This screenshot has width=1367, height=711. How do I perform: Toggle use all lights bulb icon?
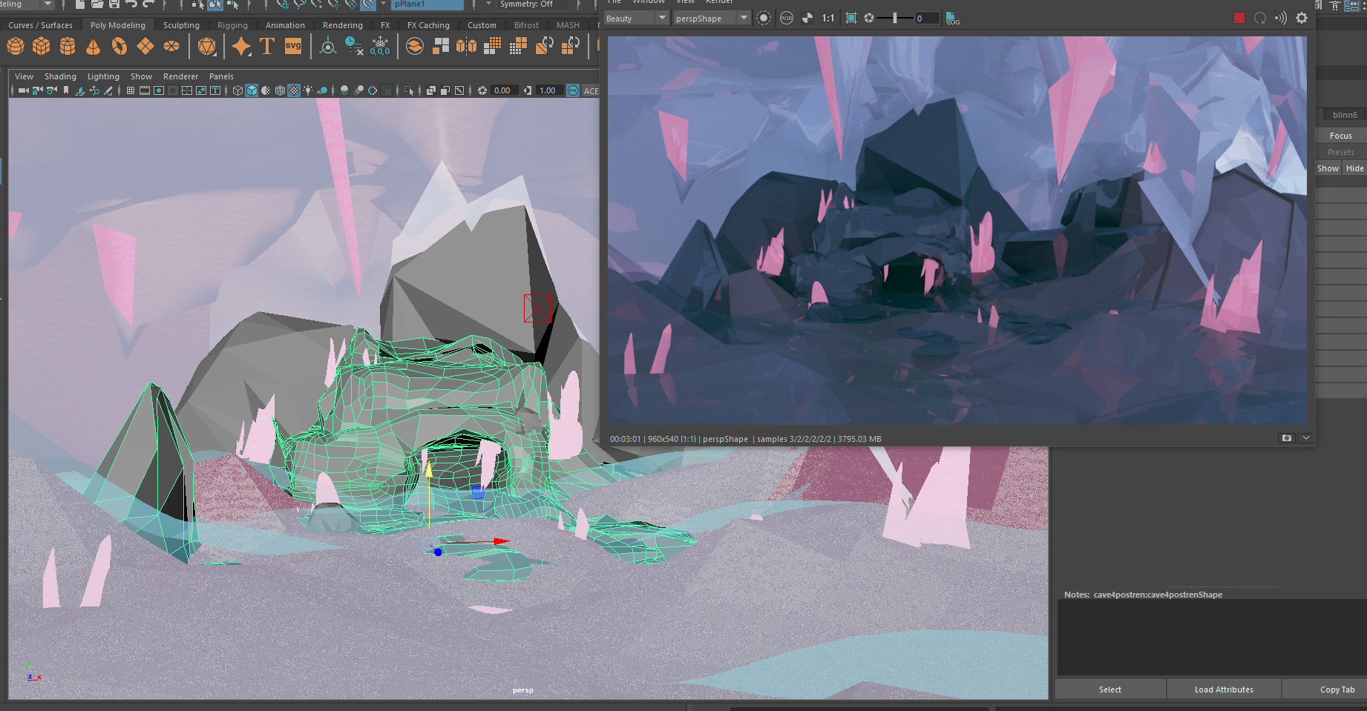coord(308,90)
